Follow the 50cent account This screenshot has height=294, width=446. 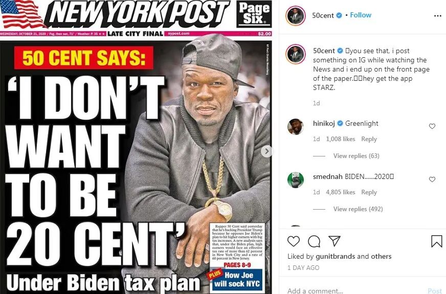point(361,15)
